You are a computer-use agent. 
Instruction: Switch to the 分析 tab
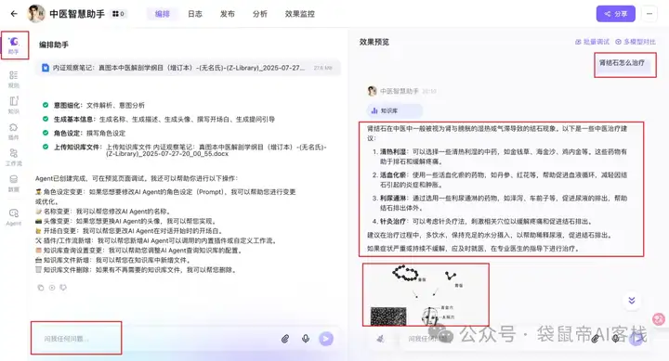point(260,14)
